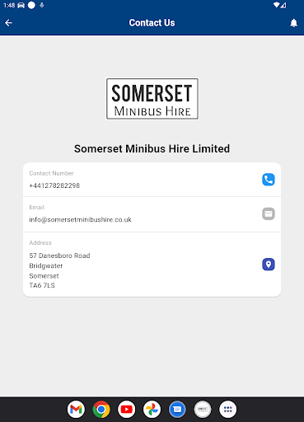This screenshot has height=422, width=304.
Task: Launch YouTube from the dock
Action: 127,410
